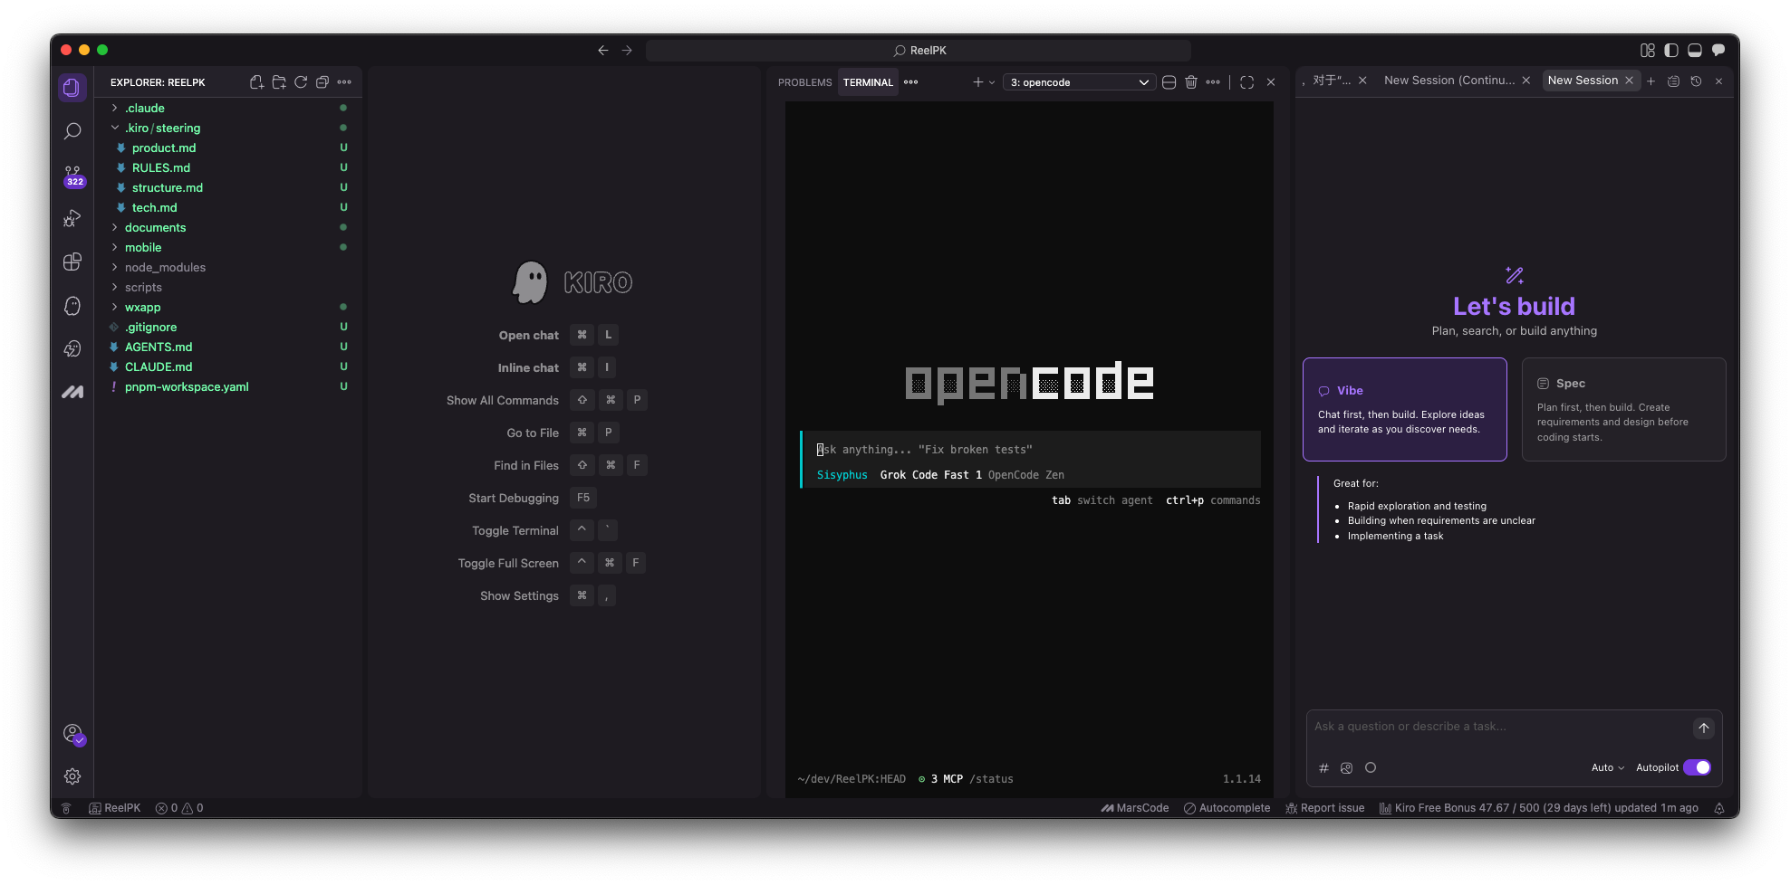Screen dimensions: 1790x885
Task: Expand the documents folder
Action: [x=155, y=227]
